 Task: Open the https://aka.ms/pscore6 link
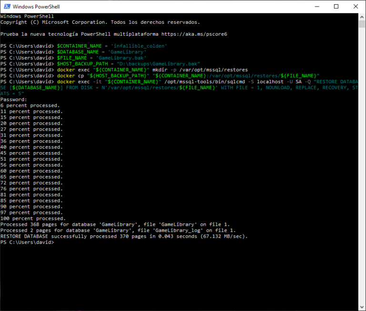click(x=194, y=34)
